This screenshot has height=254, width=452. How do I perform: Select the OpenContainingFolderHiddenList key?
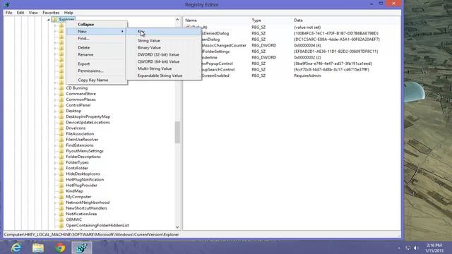pos(97,225)
